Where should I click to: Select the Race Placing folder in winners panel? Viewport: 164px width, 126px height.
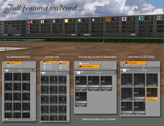point(14,63)
